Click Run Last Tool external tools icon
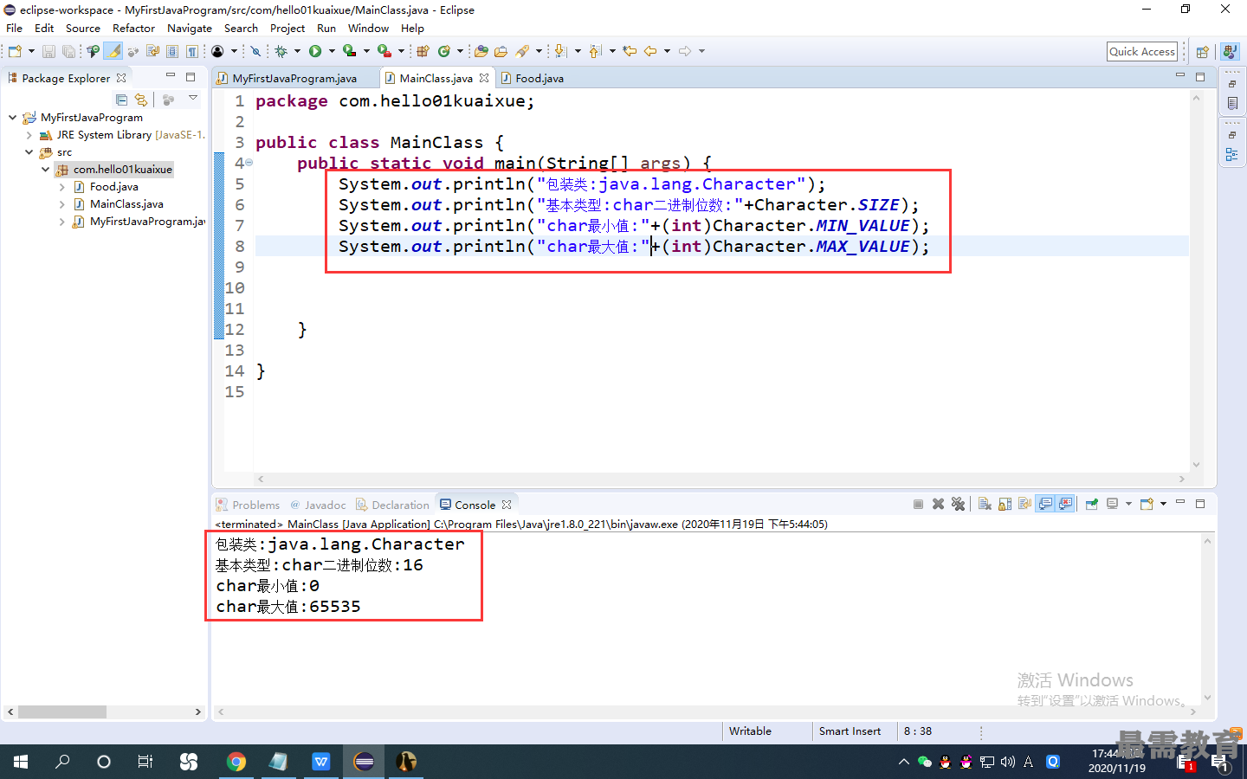The width and height of the screenshot is (1247, 779). click(x=384, y=51)
